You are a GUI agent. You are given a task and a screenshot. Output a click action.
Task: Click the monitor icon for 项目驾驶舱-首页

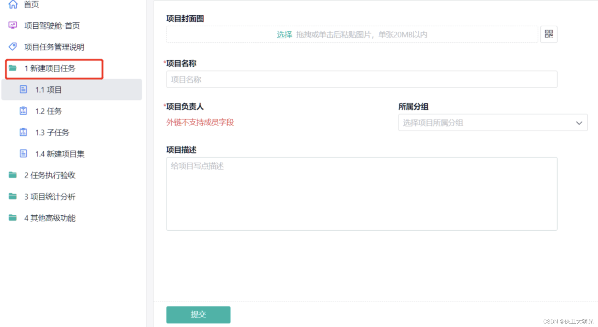pos(13,25)
